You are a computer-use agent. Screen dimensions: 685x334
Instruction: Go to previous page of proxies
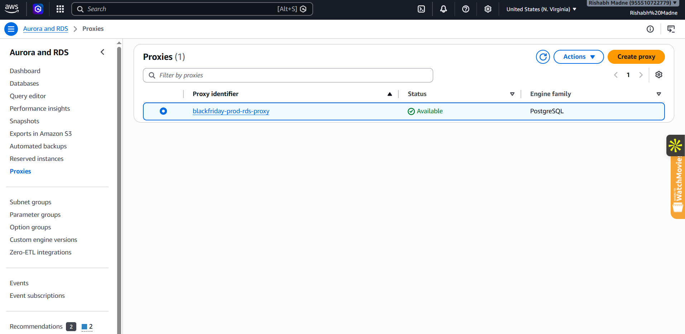pos(616,75)
